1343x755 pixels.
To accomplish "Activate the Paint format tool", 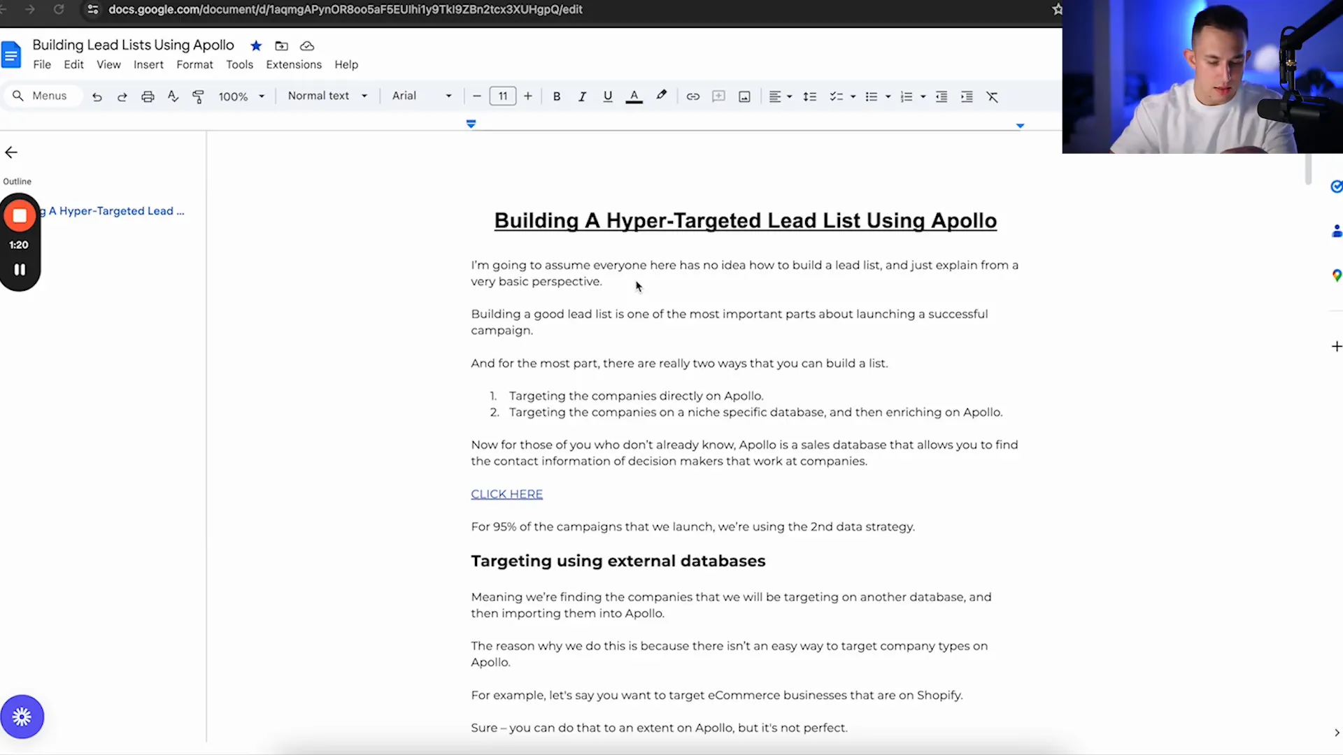I will click(x=198, y=96).
